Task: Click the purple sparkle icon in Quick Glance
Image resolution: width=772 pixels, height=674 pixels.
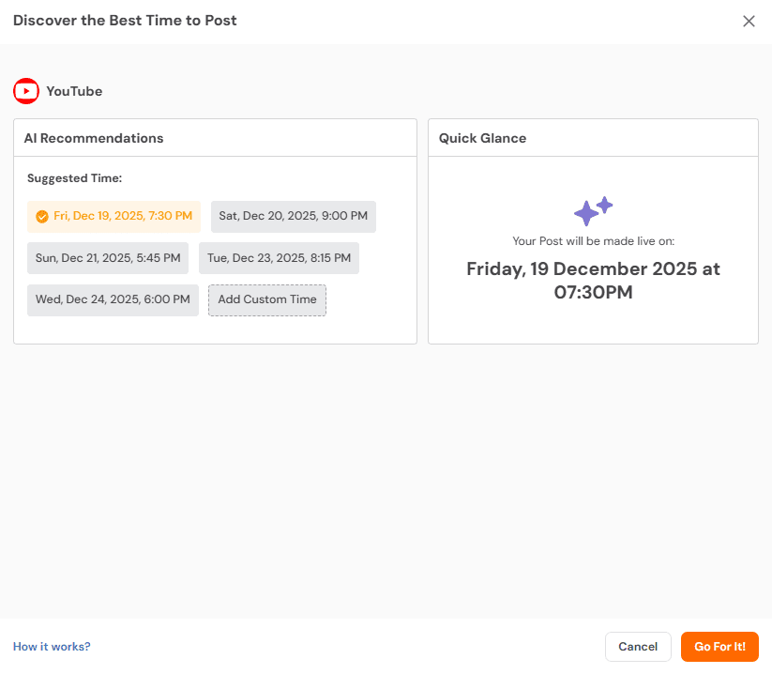Action: point(593,211)
